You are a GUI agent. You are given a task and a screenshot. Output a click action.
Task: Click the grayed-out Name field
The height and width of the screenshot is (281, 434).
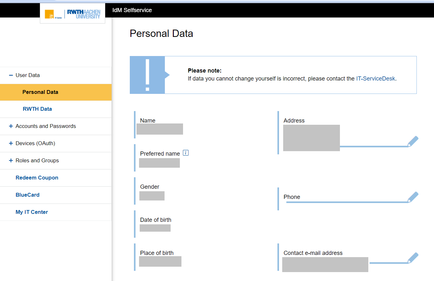(x=159, y=129)
